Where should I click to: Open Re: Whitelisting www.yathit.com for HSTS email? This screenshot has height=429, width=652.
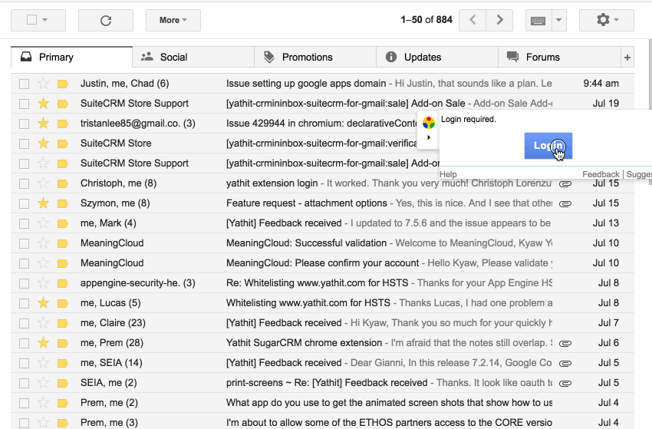[x=322, y=283]
